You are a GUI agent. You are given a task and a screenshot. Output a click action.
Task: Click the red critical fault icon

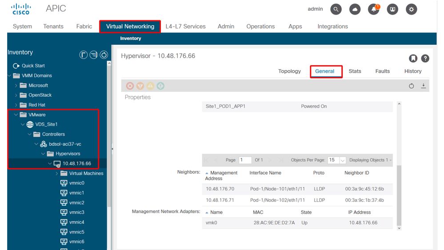[x=130, y=86]
